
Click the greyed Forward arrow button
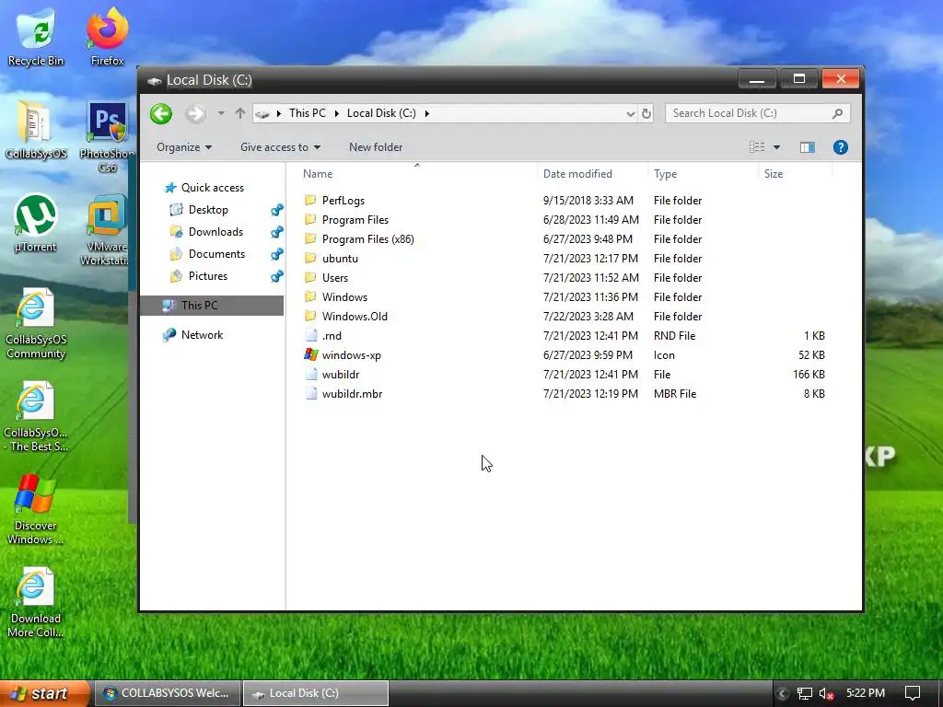[195, 113]
